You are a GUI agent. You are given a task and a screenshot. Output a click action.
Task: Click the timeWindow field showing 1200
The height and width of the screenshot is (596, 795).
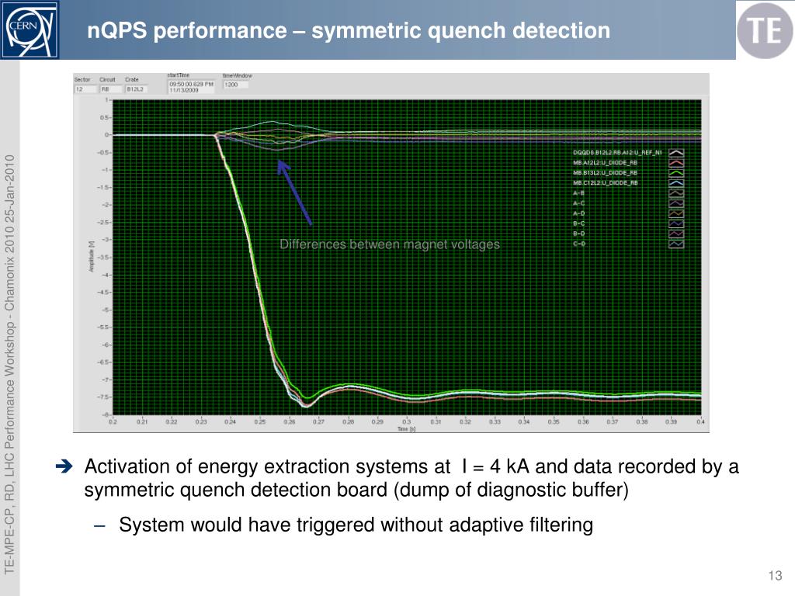coord(235,85)
